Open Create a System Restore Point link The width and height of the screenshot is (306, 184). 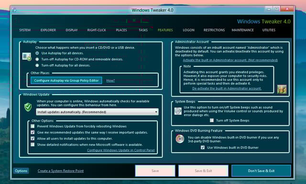[61, 171]
